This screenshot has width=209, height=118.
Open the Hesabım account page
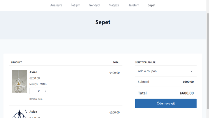click(x=133, y=5)
